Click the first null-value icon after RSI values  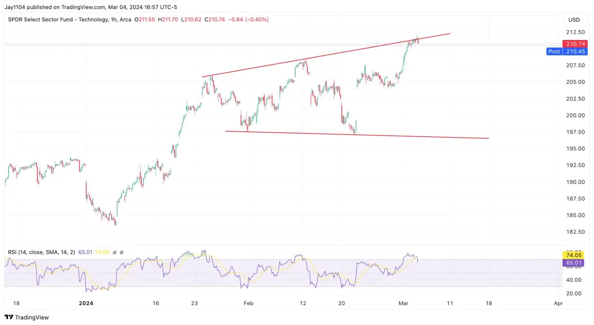tap(114, 252)
